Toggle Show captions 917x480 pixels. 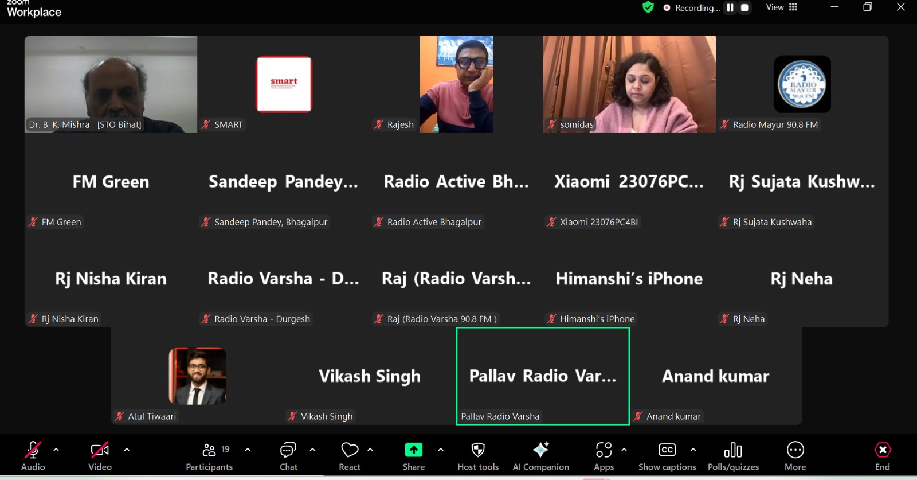coord(667,456)
